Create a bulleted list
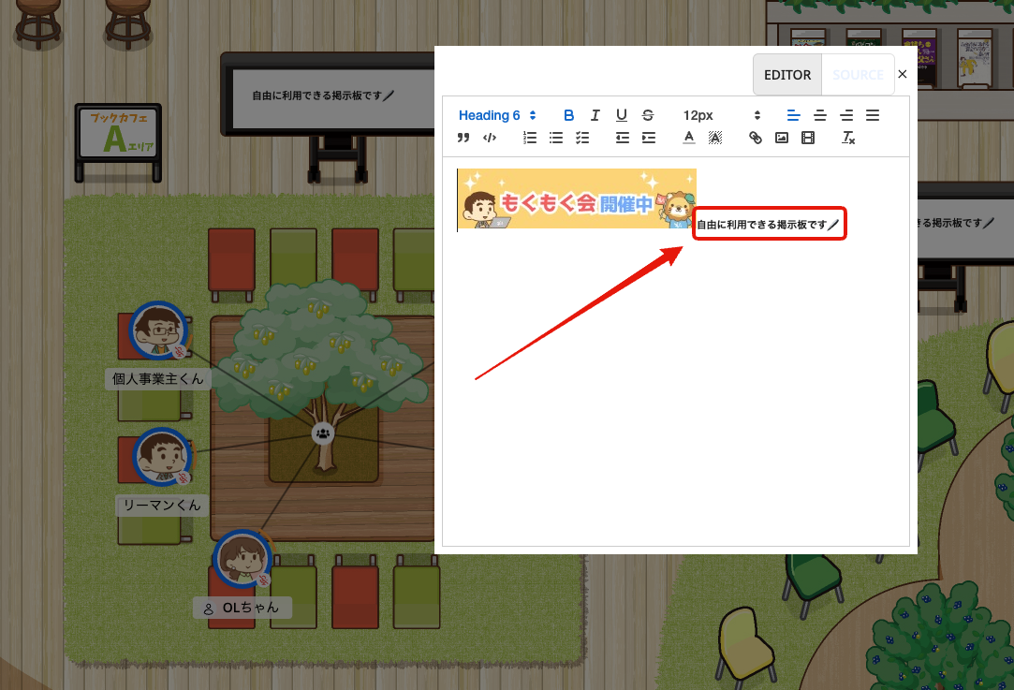The width and height of the screenshot is (1014, 690). 556,138
